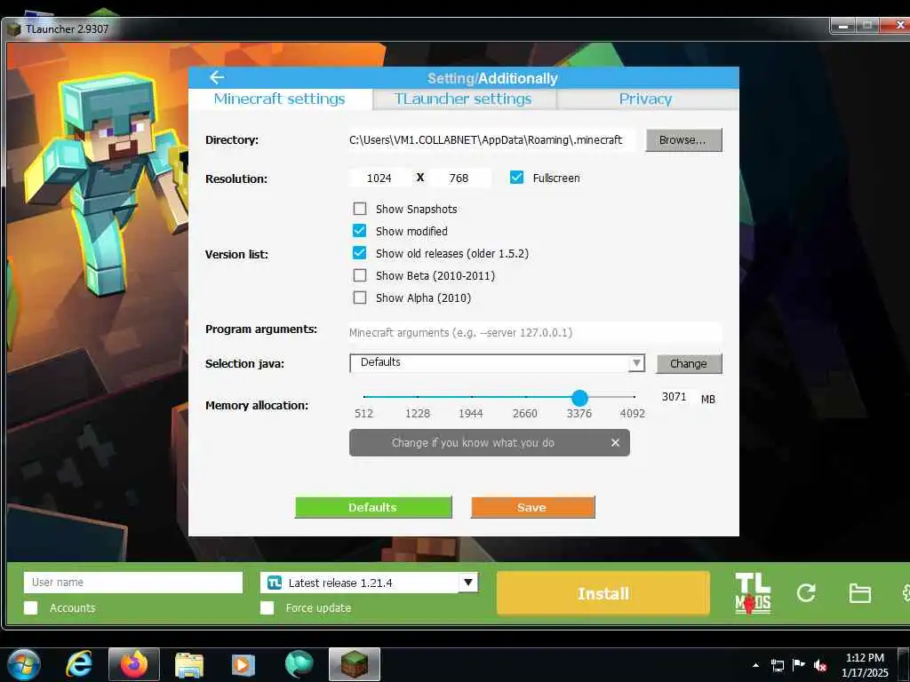Screen dimensions: 910x682
Task: Click the network tray icon
Action: [x=777, y=665]
